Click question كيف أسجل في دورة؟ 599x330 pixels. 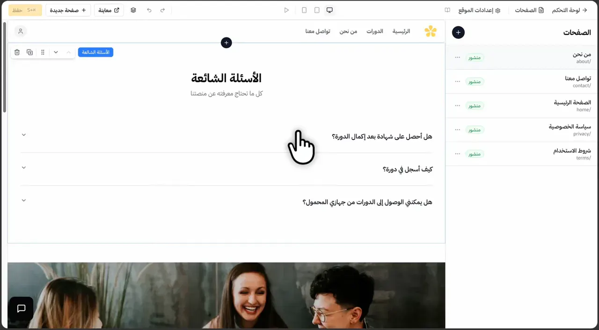pos(408,169)
